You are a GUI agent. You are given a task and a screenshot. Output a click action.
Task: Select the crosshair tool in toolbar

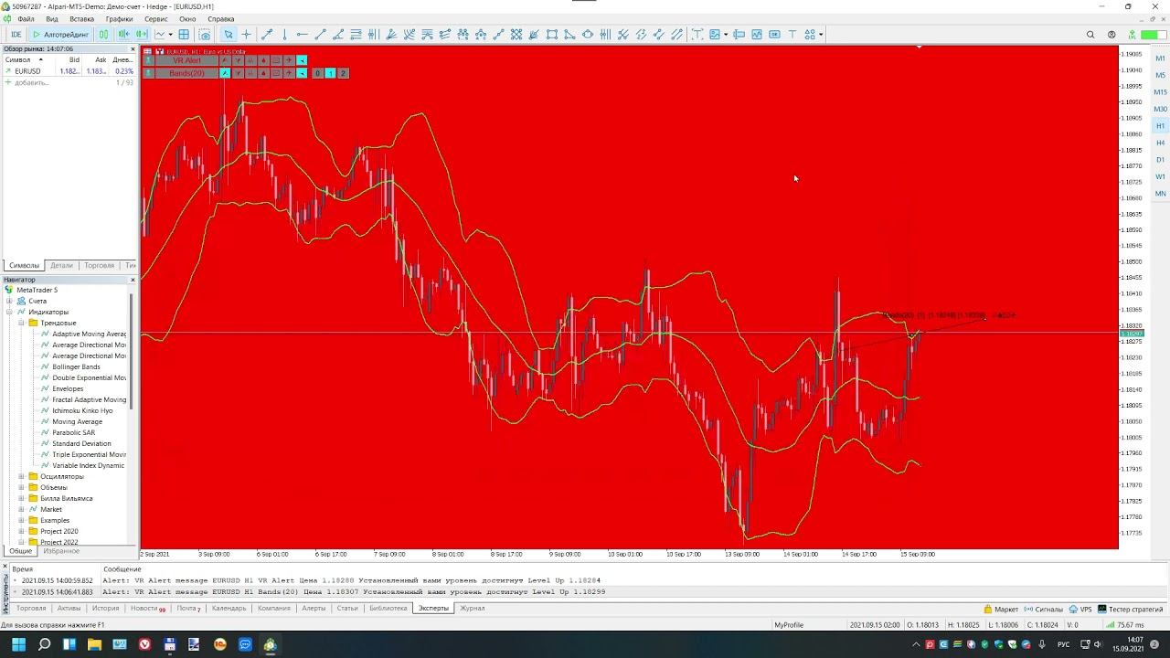click(247, 35)
